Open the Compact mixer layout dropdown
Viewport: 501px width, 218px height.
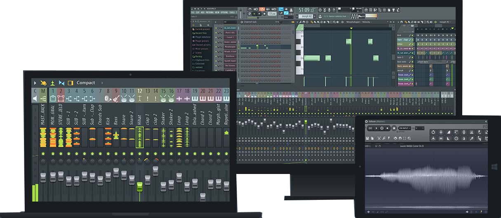click(x=85, y=83)
